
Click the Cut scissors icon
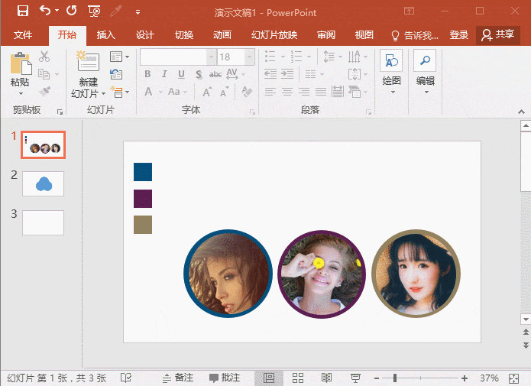click(x=44, y=57)
